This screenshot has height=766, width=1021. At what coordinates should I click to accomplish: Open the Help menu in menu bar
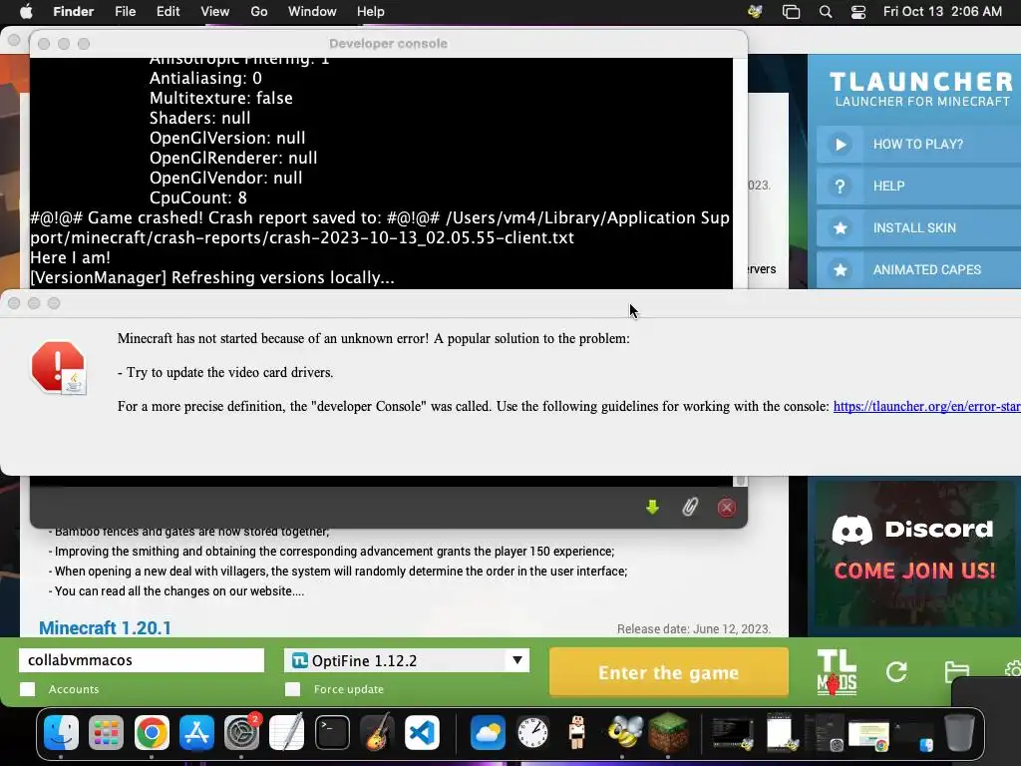click(371, 12)
